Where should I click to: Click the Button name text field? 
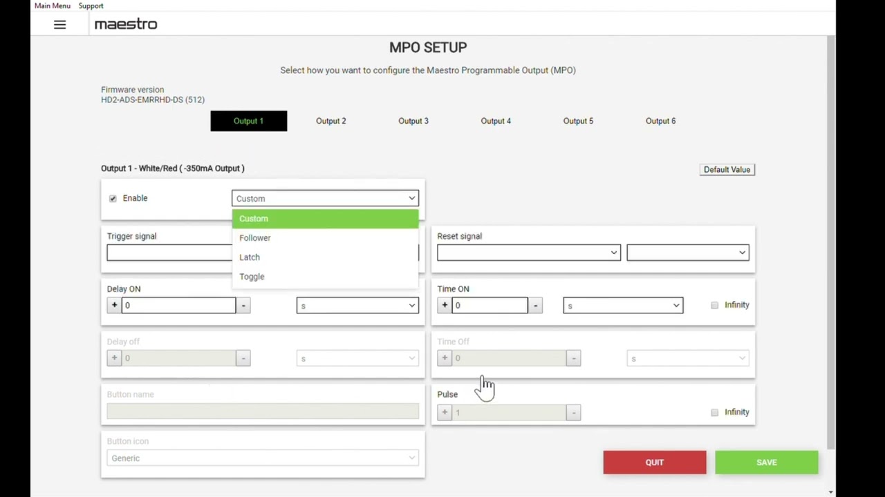(x=263, y=411)
